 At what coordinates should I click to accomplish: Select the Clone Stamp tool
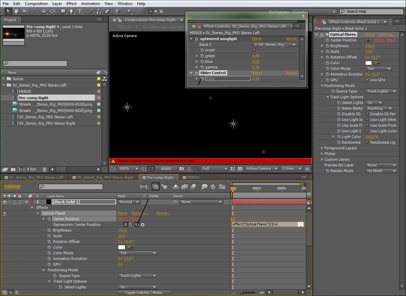(x=99, y=11)
